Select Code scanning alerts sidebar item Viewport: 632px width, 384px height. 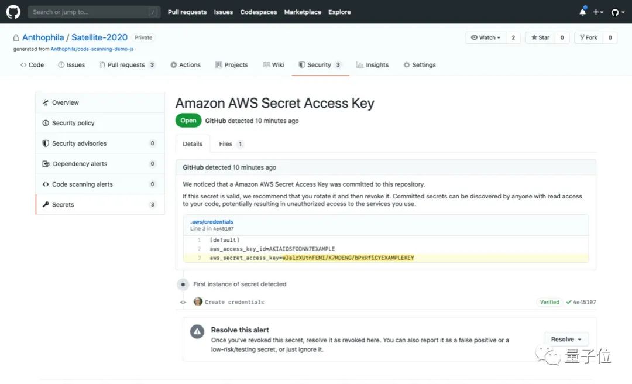point(100,184)
